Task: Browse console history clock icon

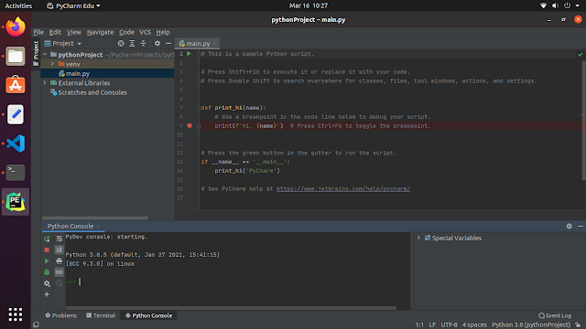Action: (59, 283)
